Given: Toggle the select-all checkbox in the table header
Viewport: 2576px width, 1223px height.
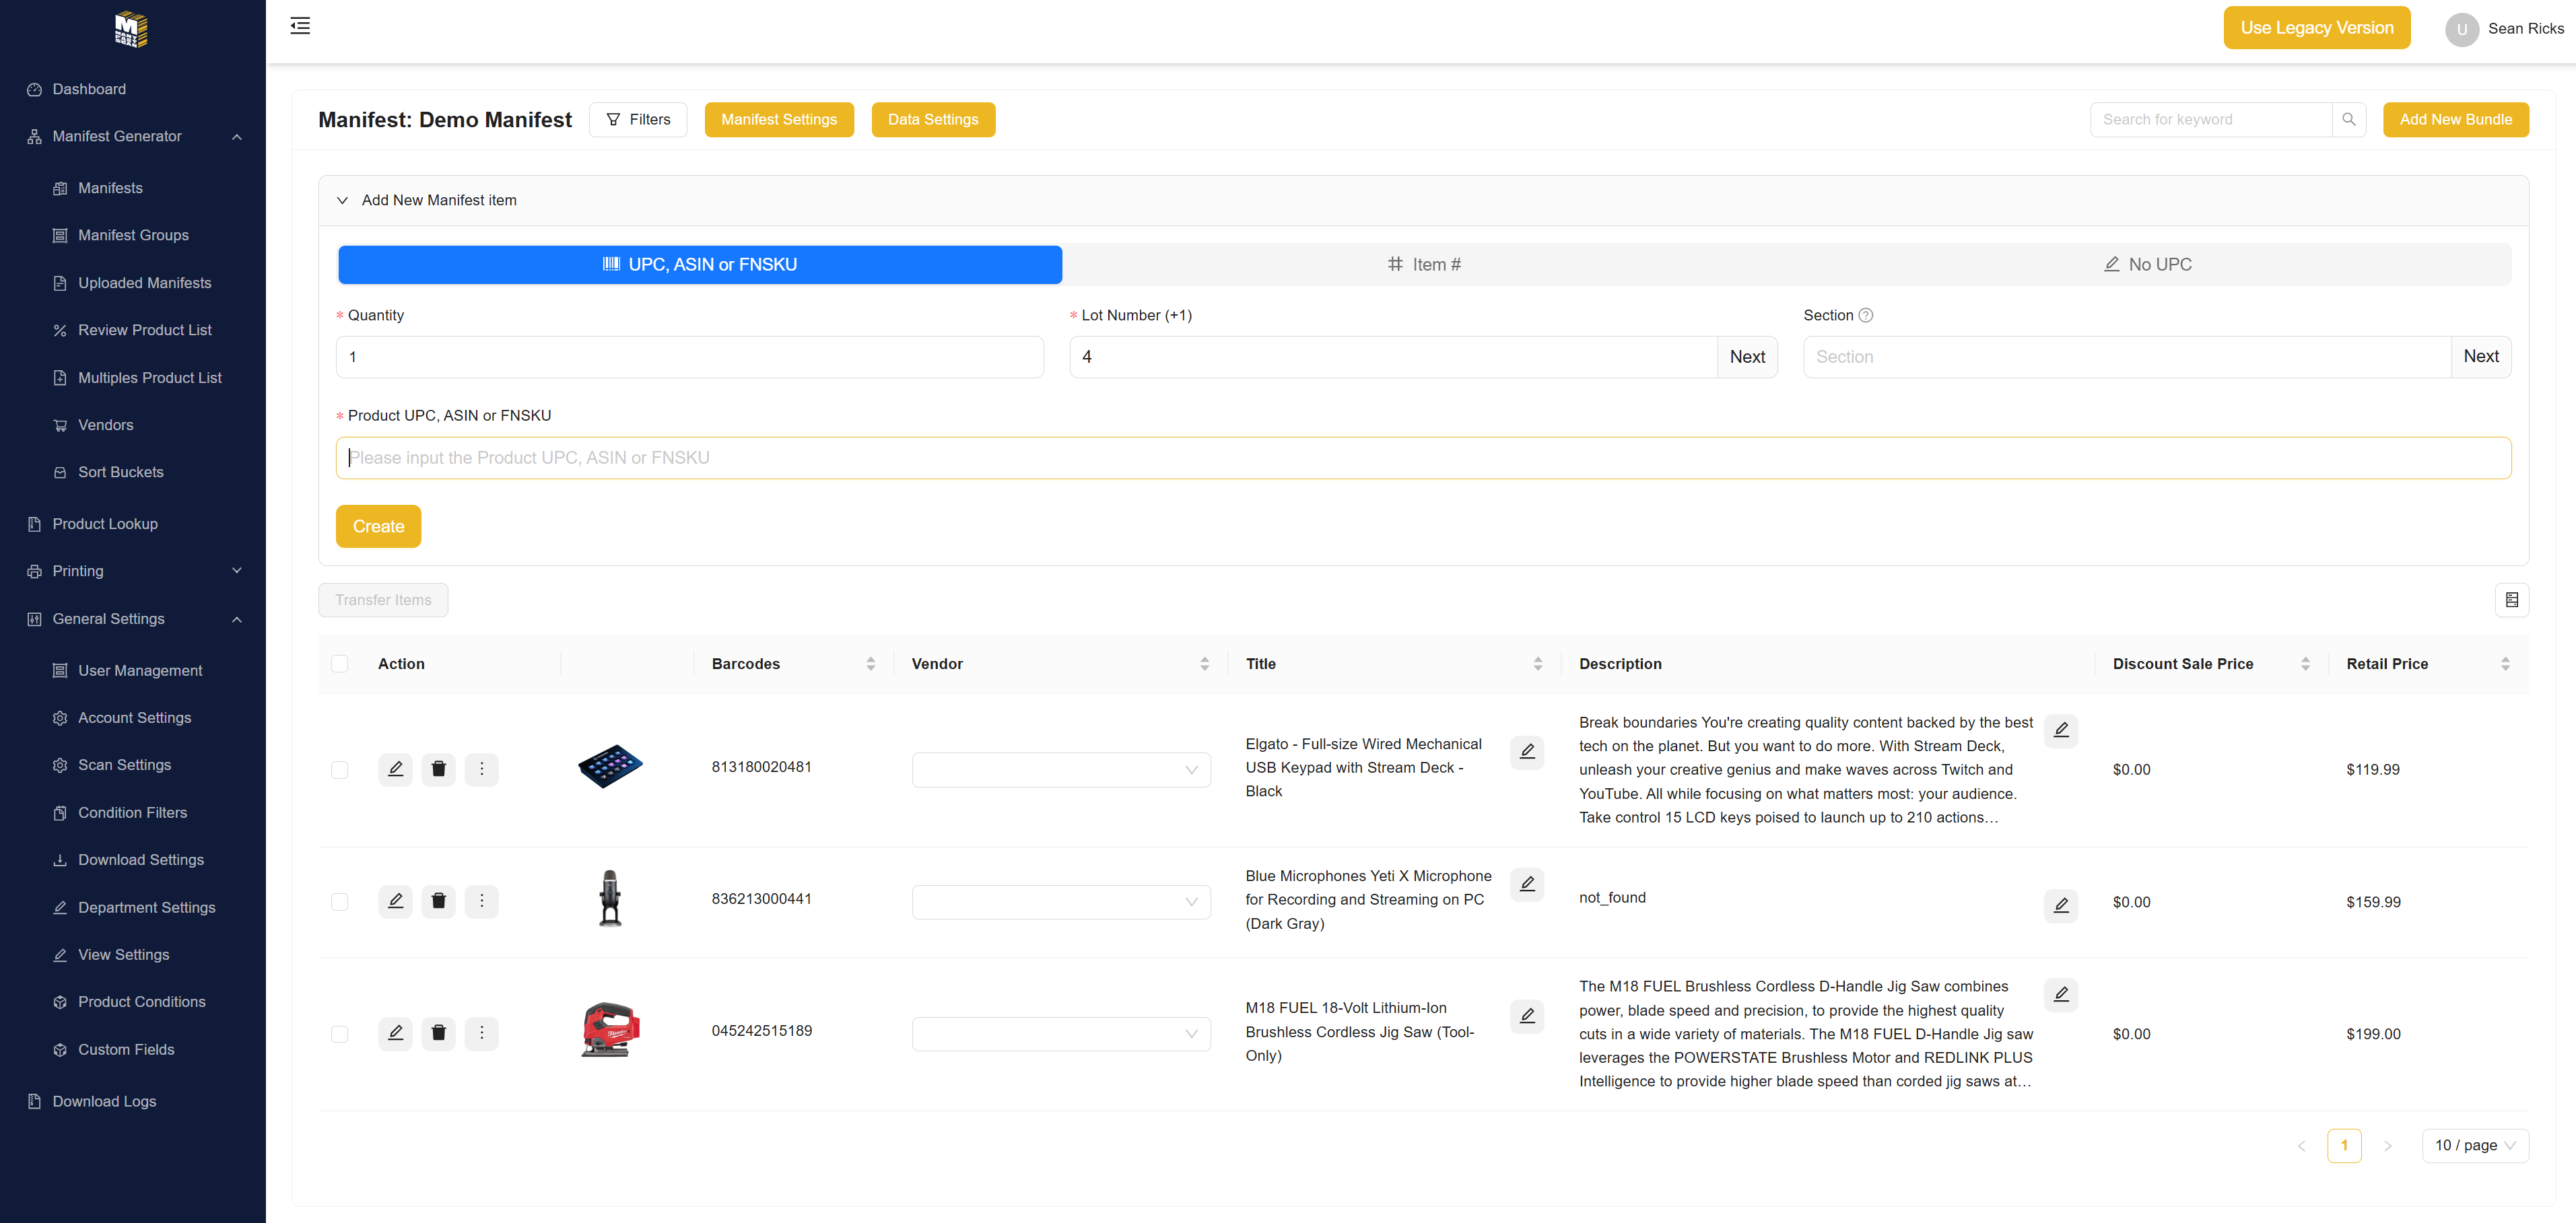Looking at the screenshot, I should (340, 664).
